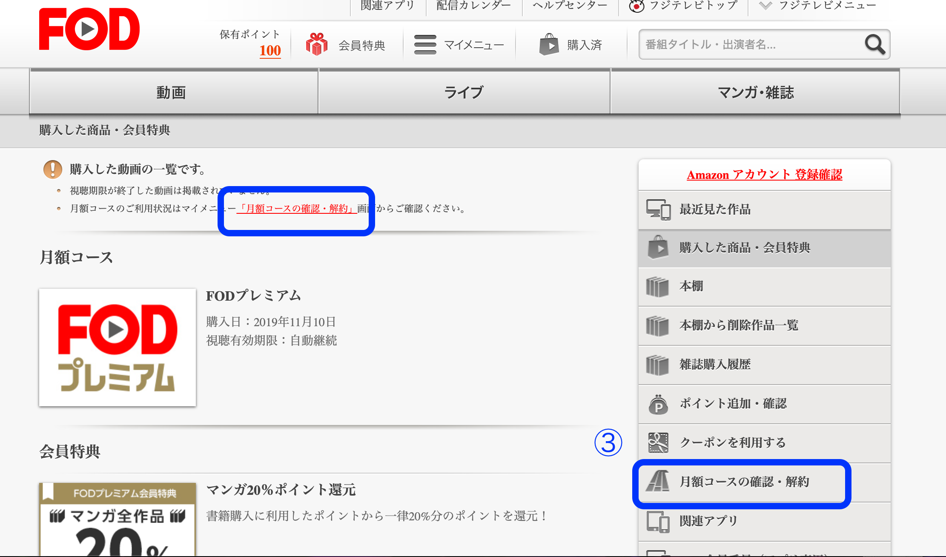Select 購入した商品・会員特典 in the sidebar

pyautogui.click(x=764, y=248)
